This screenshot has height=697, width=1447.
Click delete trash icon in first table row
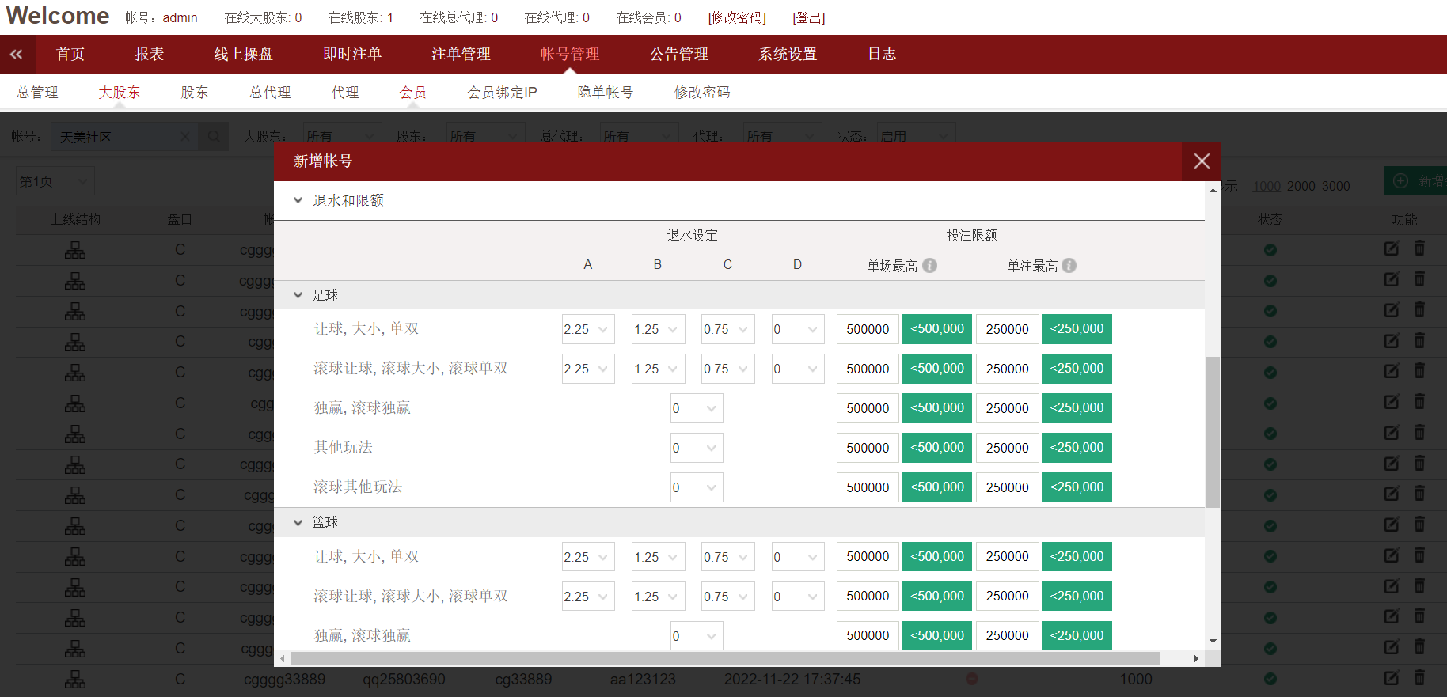(x=1419, y=248)
